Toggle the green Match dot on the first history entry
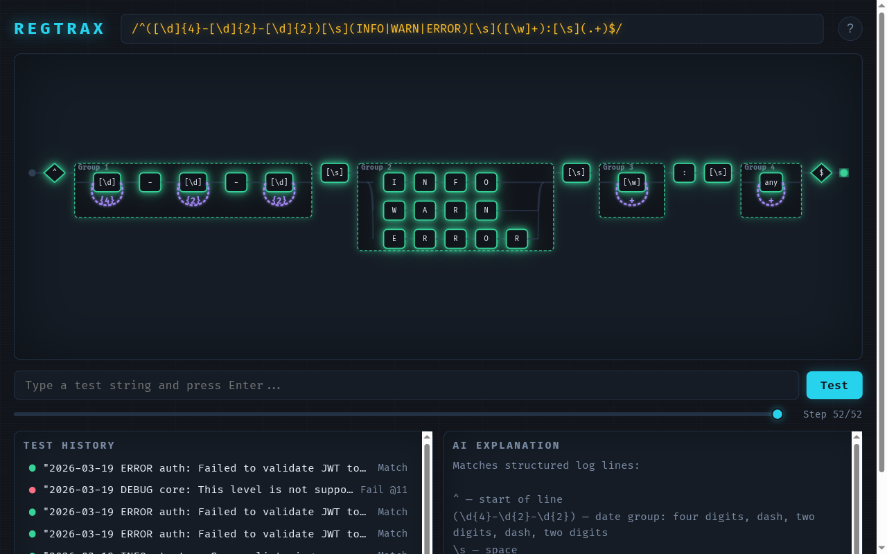Screen dimensions: 887x554 (32, 467)
